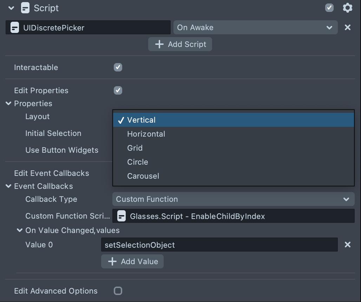The image size is (361, 302).
Task: Open the On Awake event dropdown
Action: (255, 27)
